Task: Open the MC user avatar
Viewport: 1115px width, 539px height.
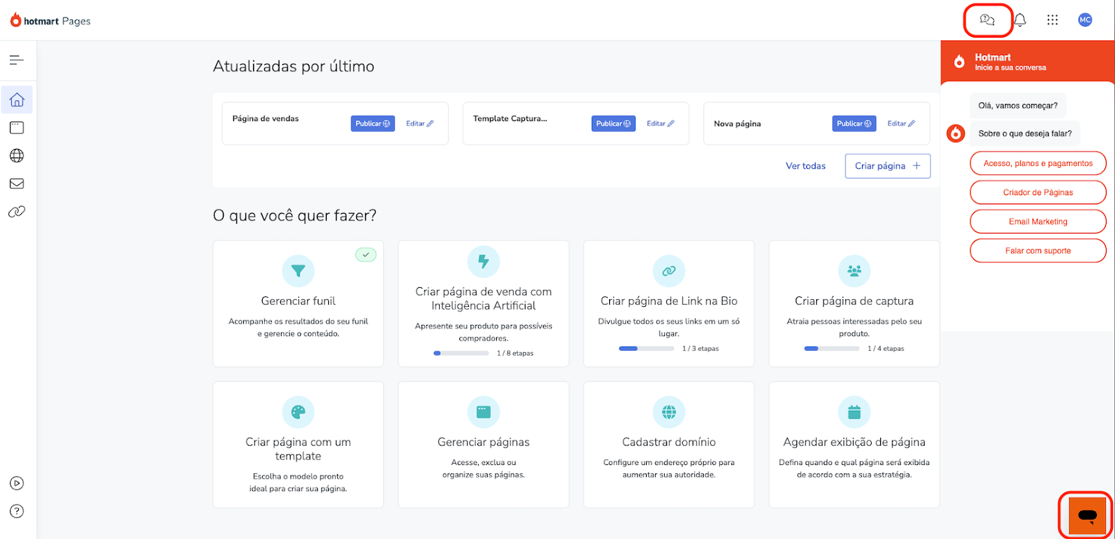Action: pos(1085,20)
